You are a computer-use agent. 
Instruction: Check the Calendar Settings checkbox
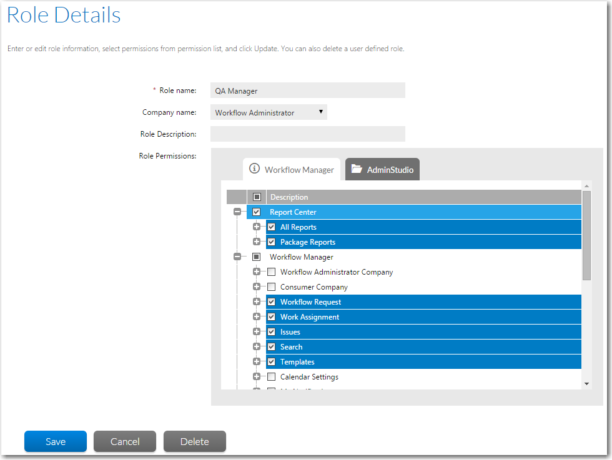271,377
